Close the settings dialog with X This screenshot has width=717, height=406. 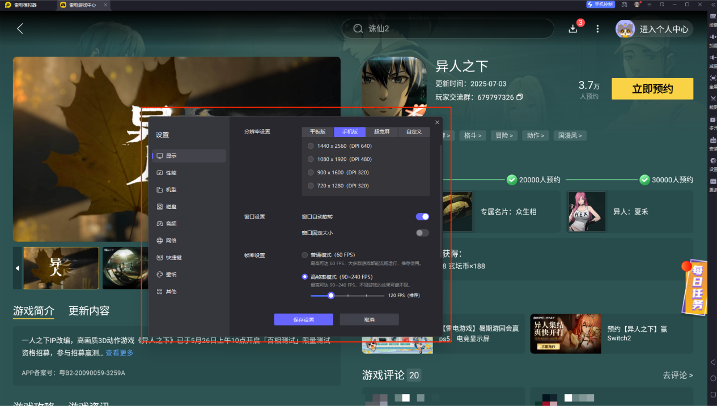click(x=437, y=122)
